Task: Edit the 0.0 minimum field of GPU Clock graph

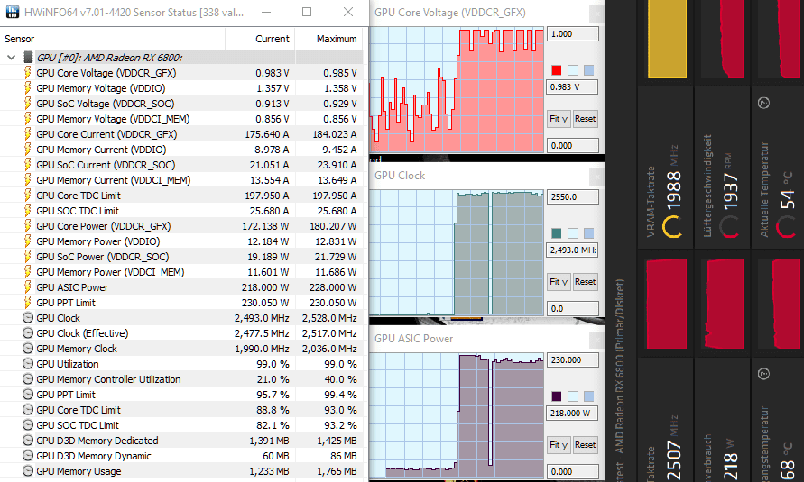Action: click(x=572, y=309)
